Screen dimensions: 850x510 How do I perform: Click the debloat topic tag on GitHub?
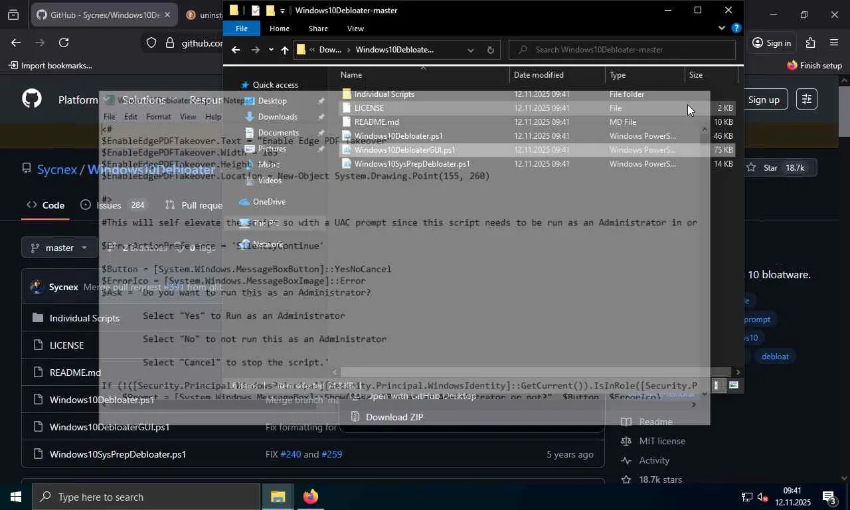(775, 357)
